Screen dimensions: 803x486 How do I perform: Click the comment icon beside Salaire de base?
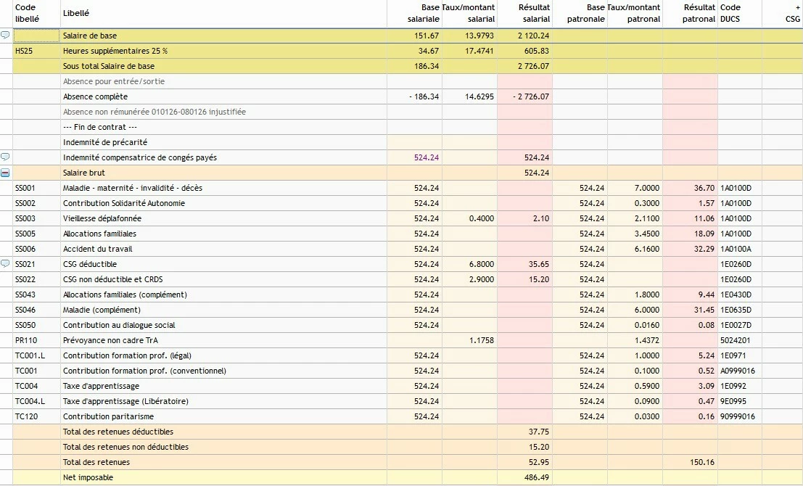(x=5, y=36)
